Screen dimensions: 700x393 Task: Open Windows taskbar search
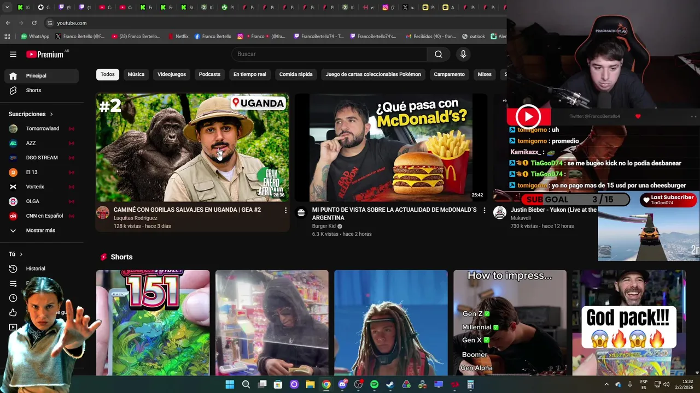pos(246,384)
